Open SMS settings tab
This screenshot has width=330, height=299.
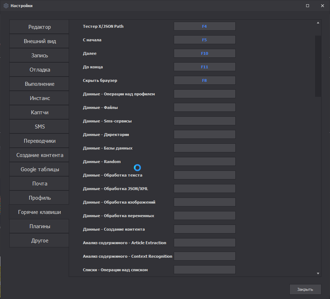[39, 127]
